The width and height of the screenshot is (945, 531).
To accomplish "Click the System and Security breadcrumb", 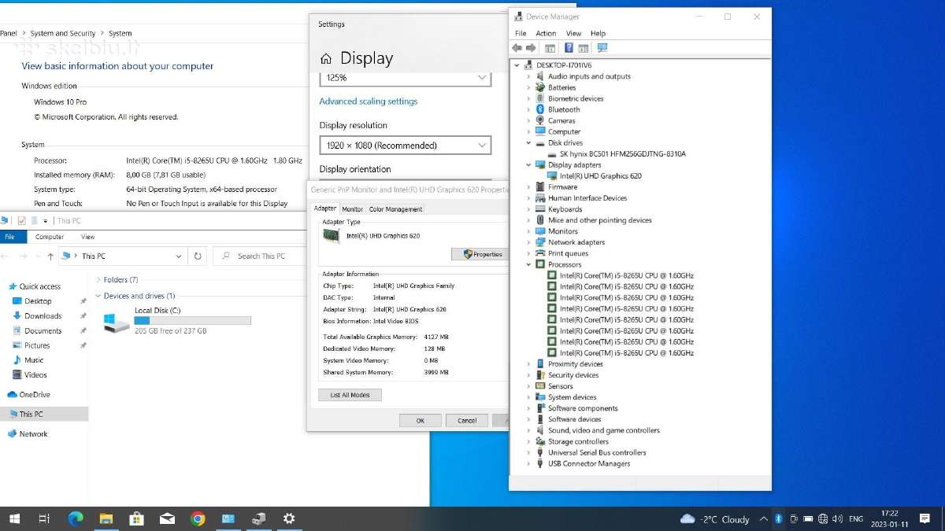I will [x=63, y=33].
